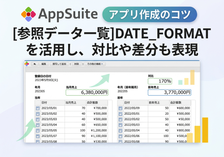Click the ¥800,000 cell in 2022/05/03 row
The height and width of the screenshot is (157, 224).
click(x=180, y=125)
